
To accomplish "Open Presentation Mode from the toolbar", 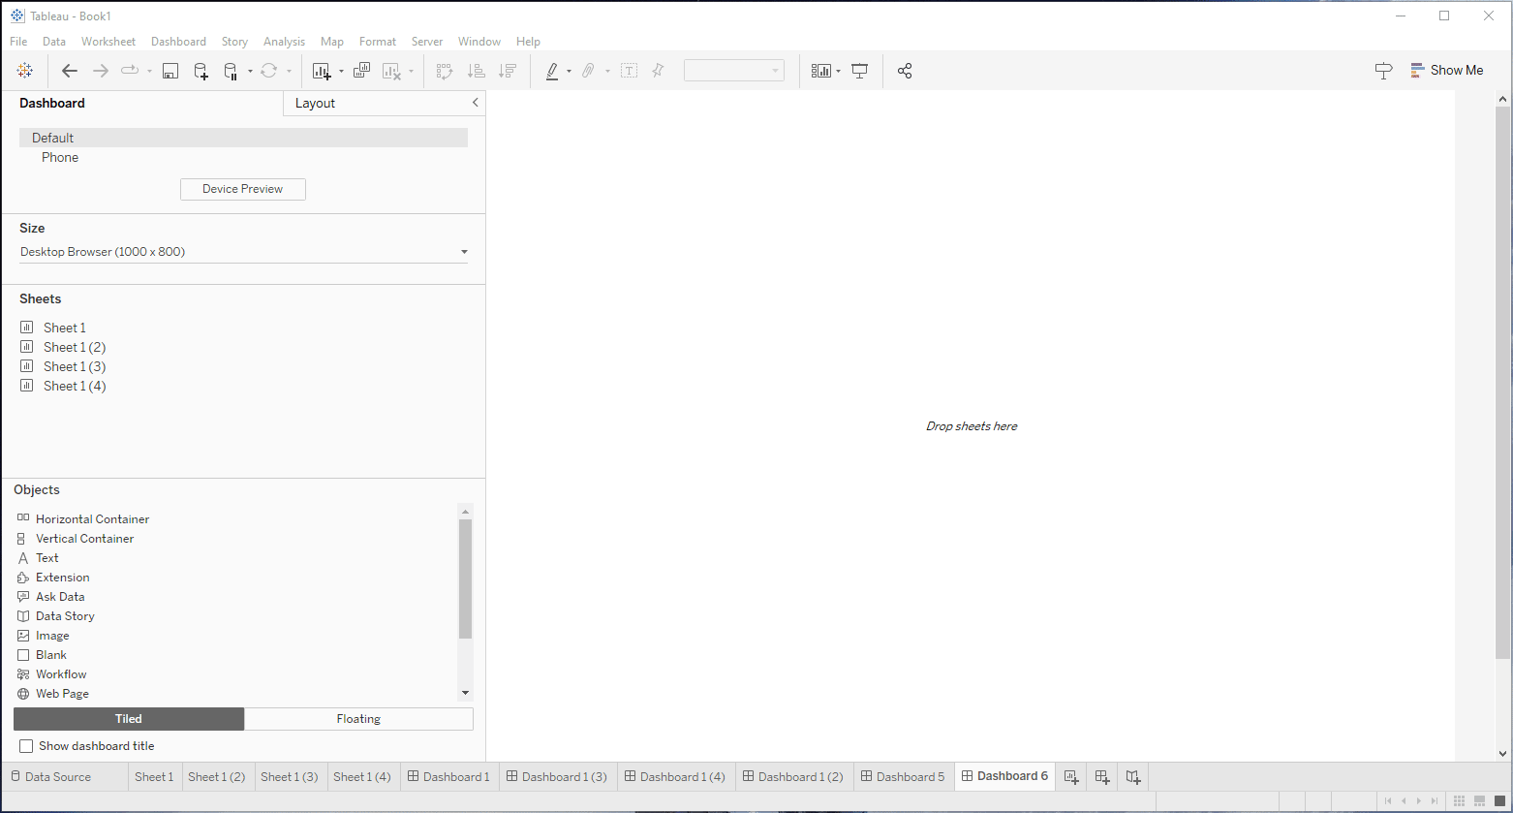I will 859,71.
